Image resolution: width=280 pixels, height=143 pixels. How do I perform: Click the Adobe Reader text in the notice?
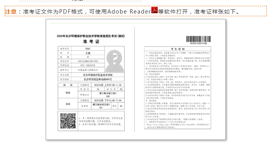(x=129, y=12)
